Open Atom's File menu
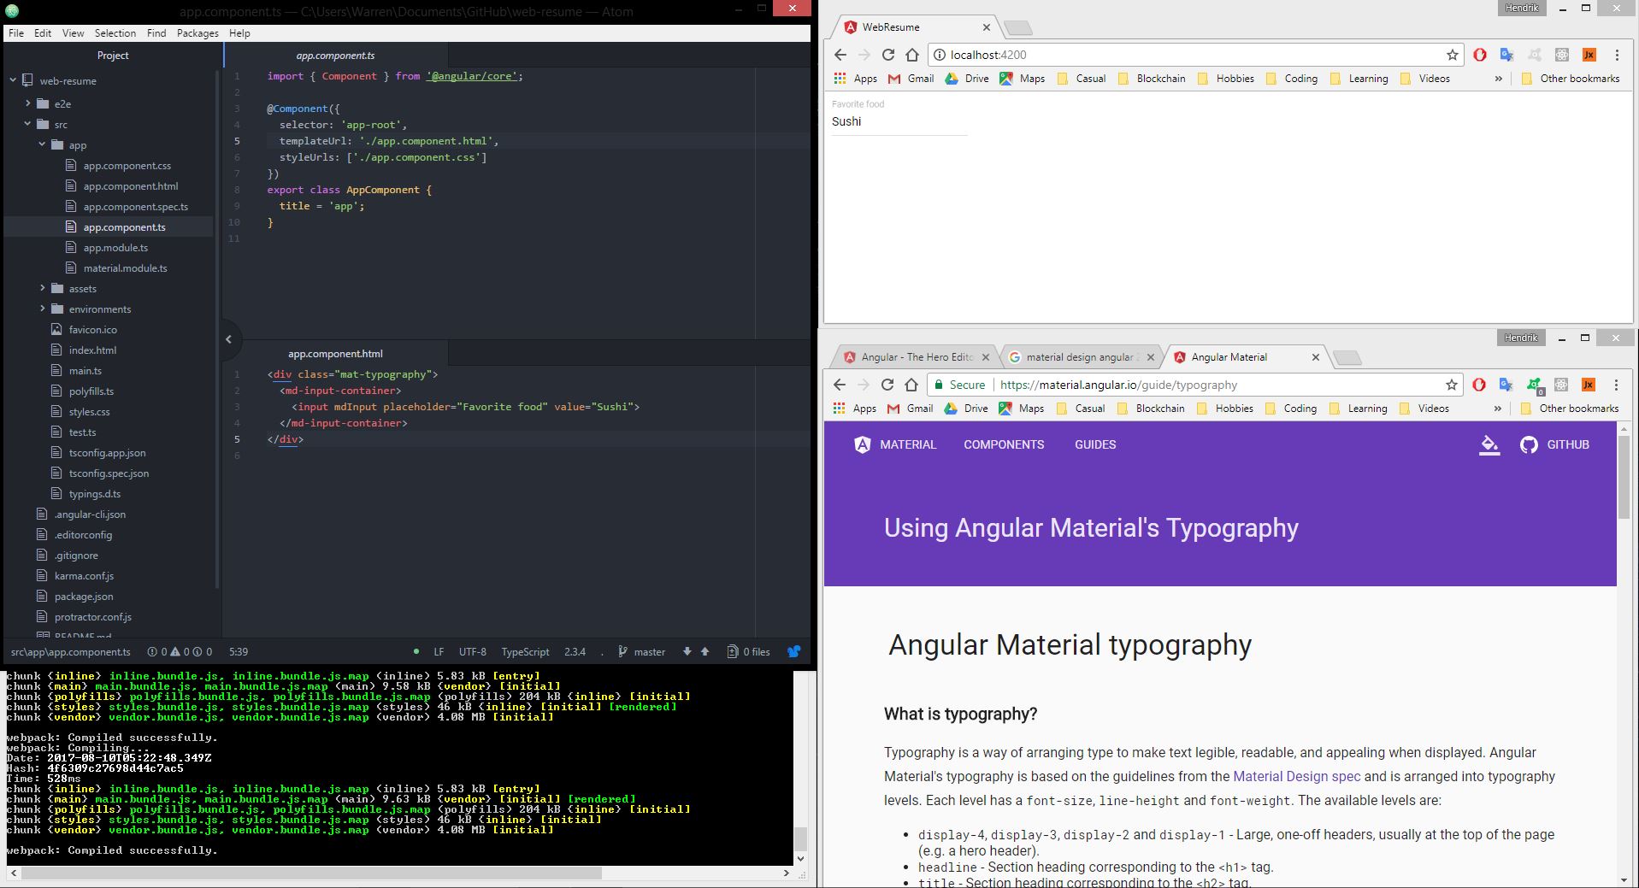Viewport: 1639px width, 888px height. 16,32
